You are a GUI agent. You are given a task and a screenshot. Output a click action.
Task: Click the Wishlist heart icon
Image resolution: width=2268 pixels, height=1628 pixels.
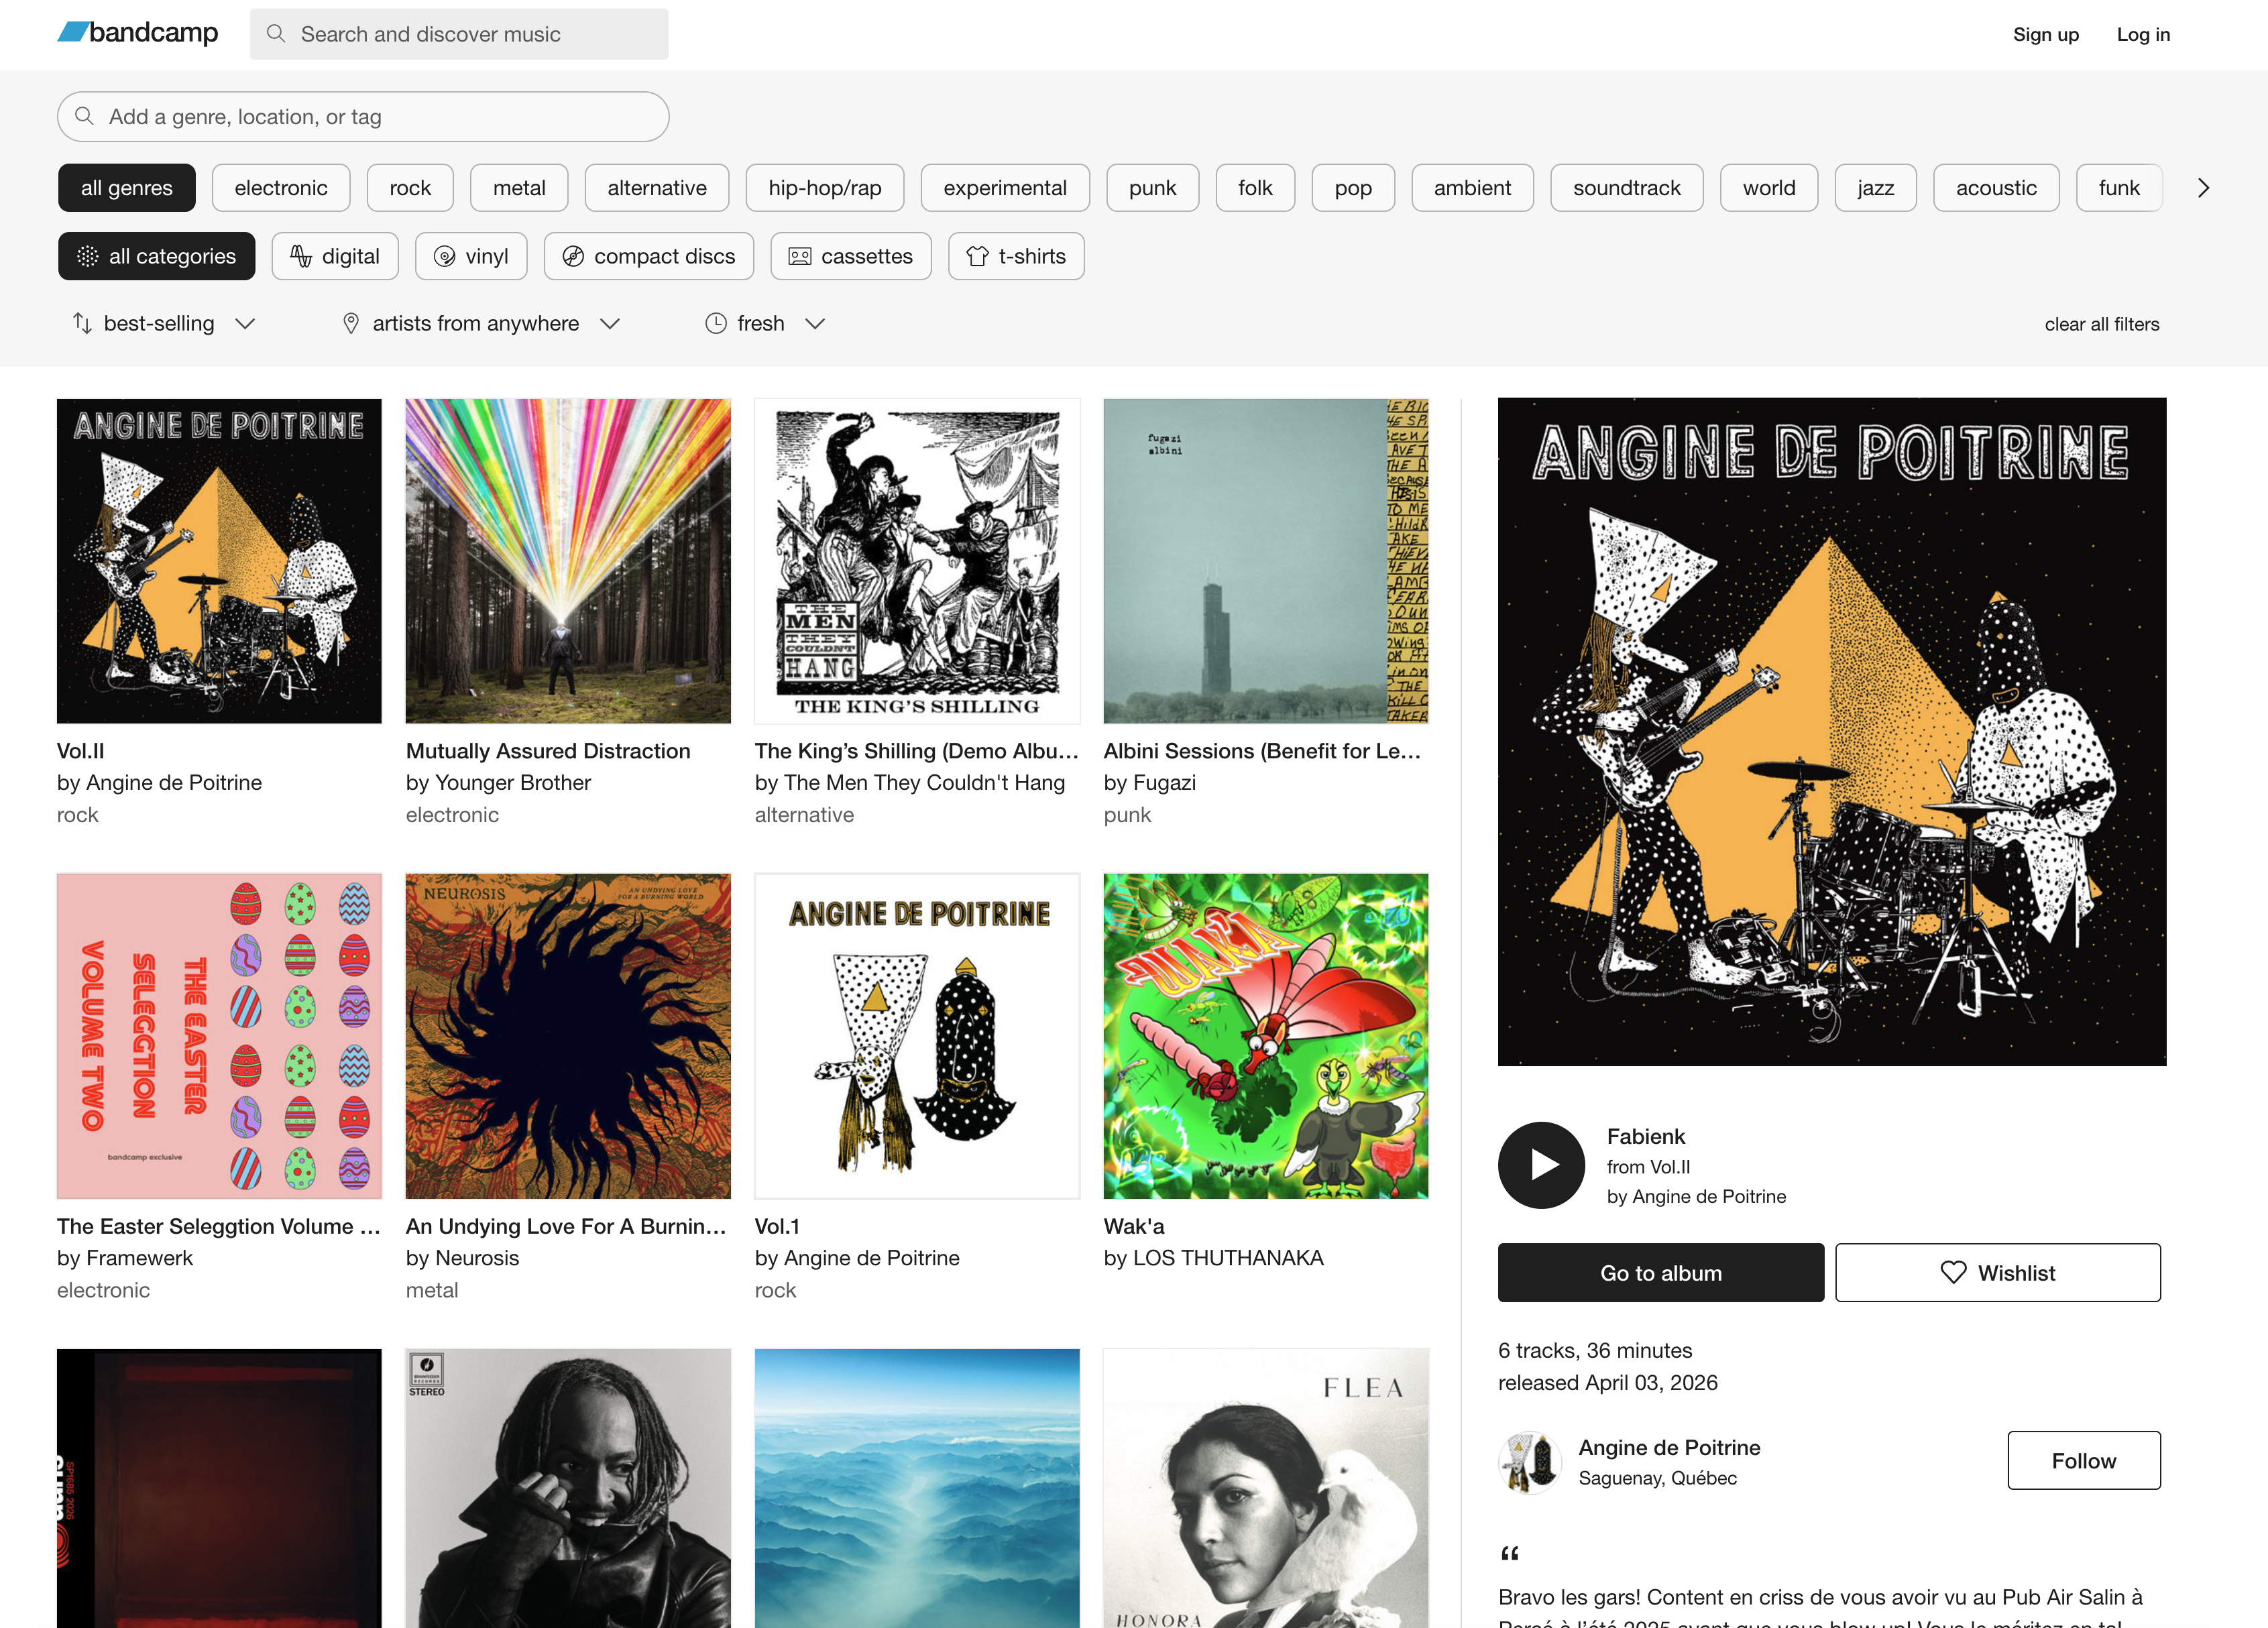click(1953, 1272)
